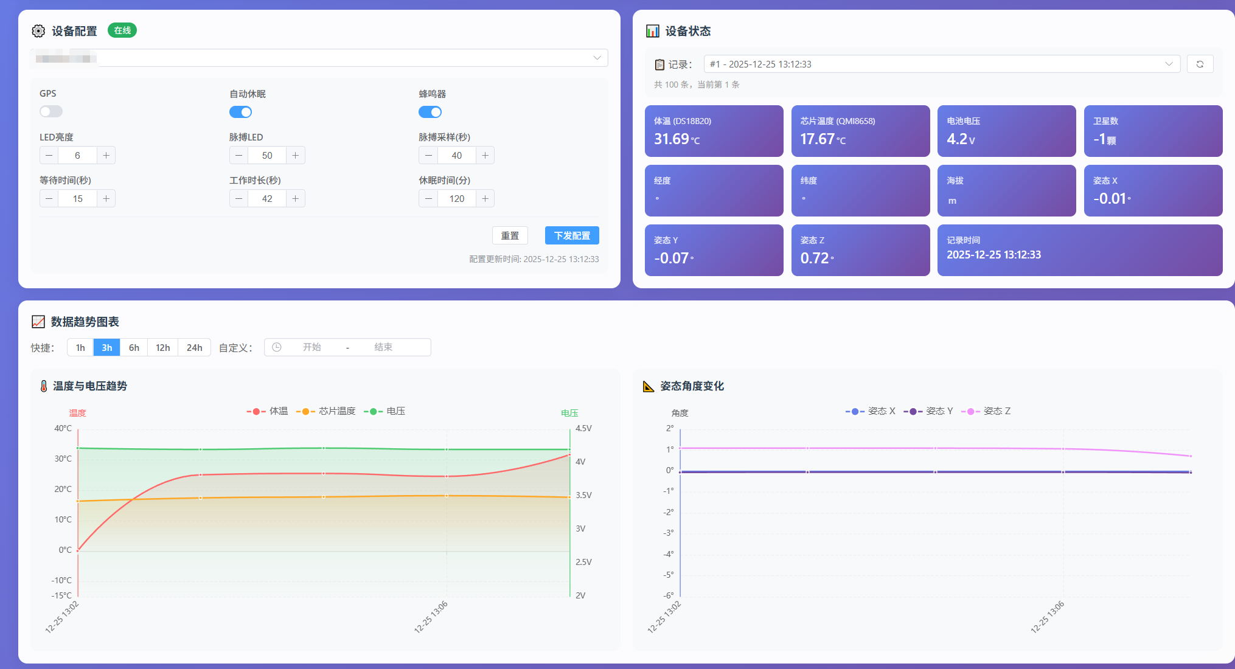Decrease 脉搏LED value with minus icon
The image size is (1235, 669).
238,155
